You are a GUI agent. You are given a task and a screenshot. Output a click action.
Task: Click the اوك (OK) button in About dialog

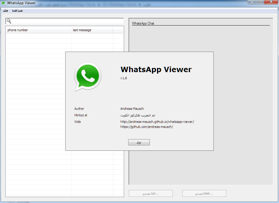(139, 142)
